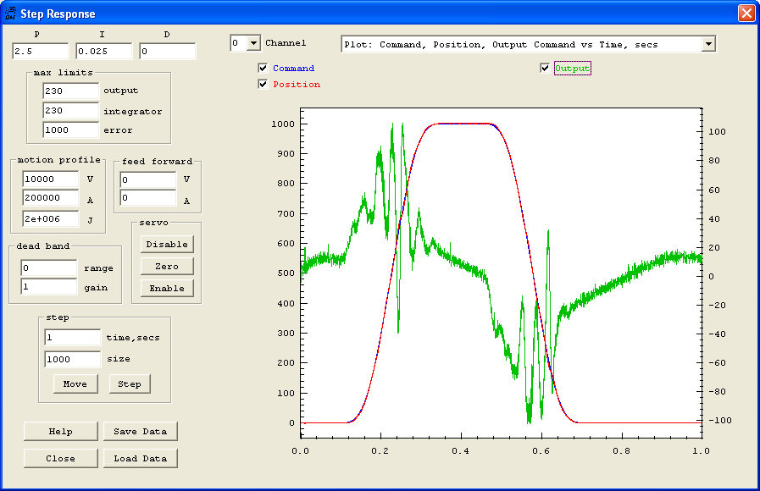Screen dimensions: 760x491
Task: Open Help
Action: pos(60,431)
